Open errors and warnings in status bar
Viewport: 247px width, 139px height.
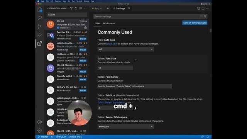click(61, 137)
